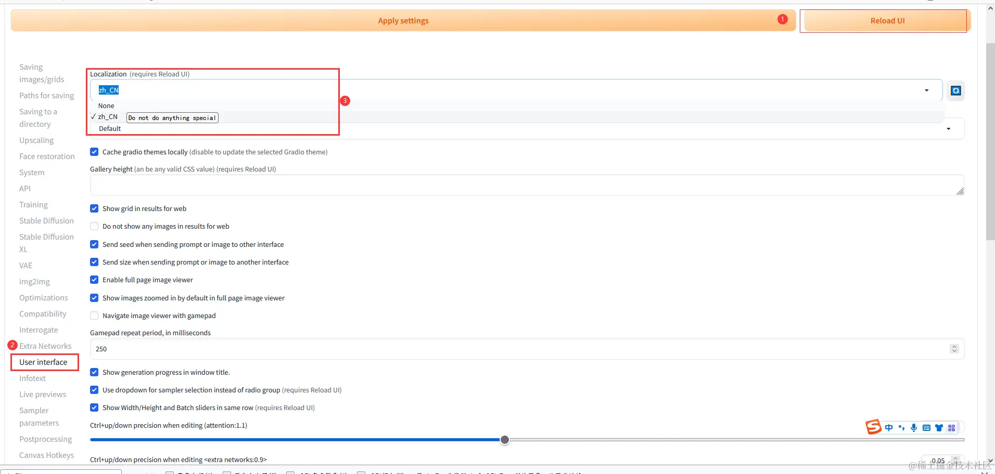Click the Reload UI button
995x474 pixels.
887,21
